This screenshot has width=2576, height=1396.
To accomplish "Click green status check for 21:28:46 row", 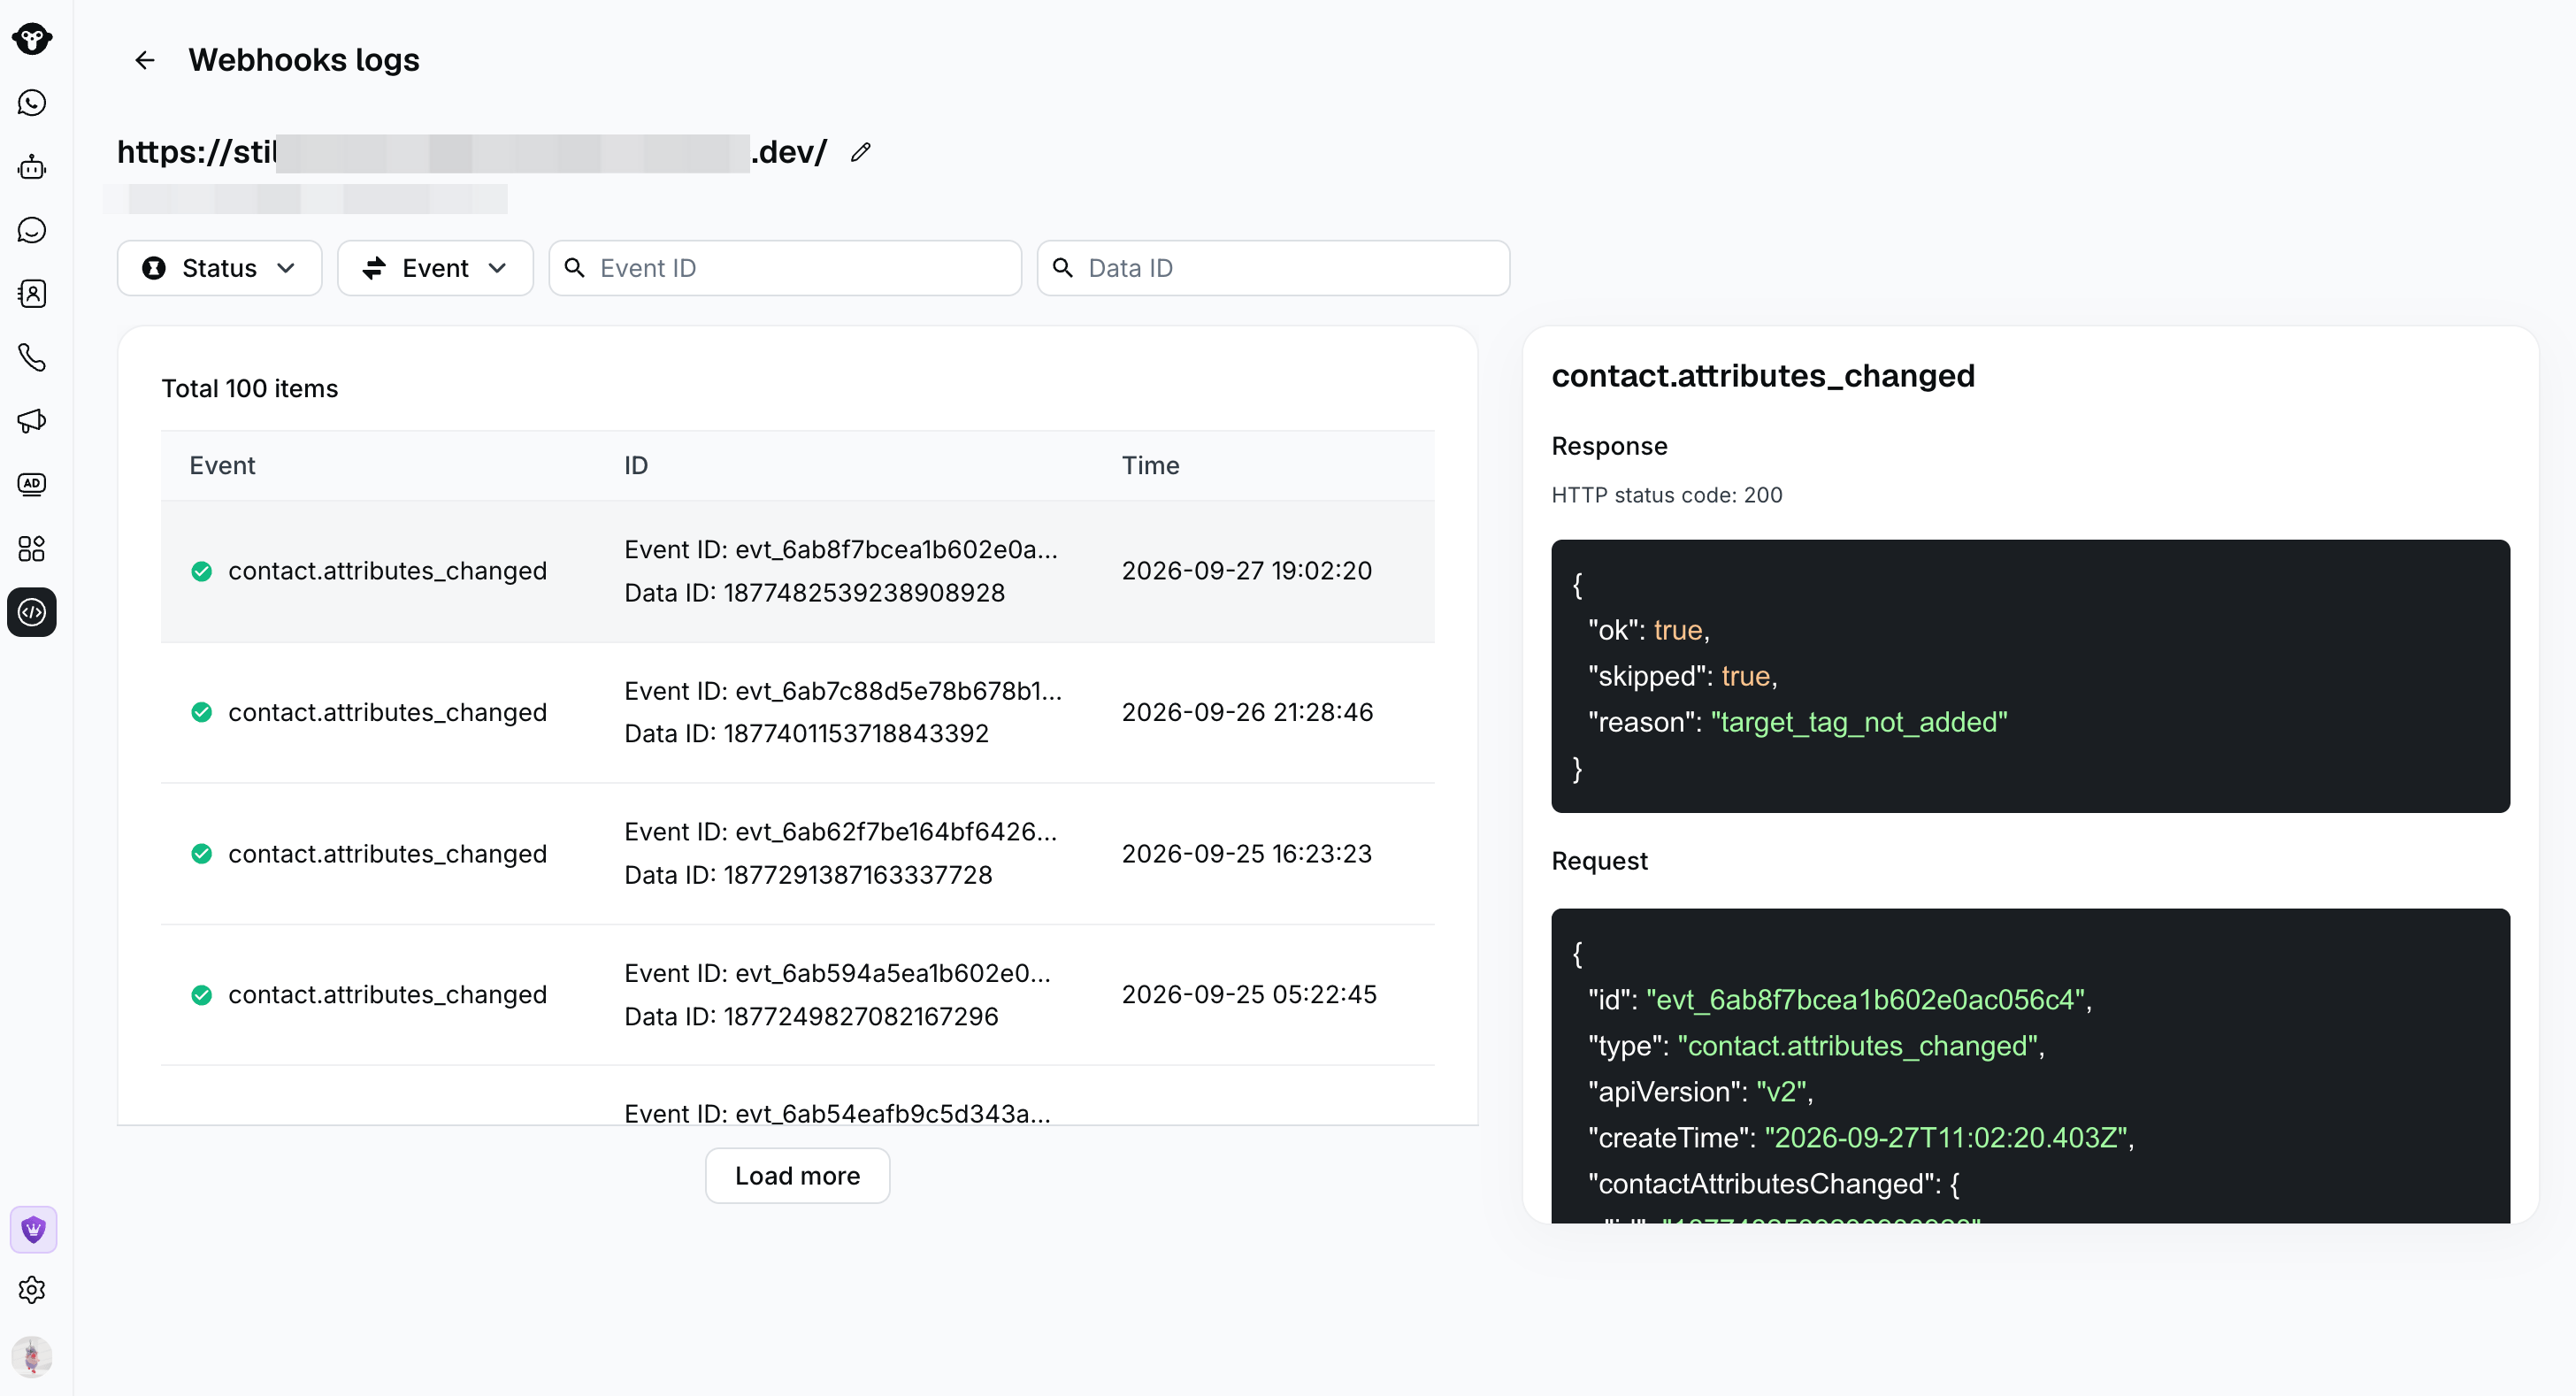I will [202, 712].
